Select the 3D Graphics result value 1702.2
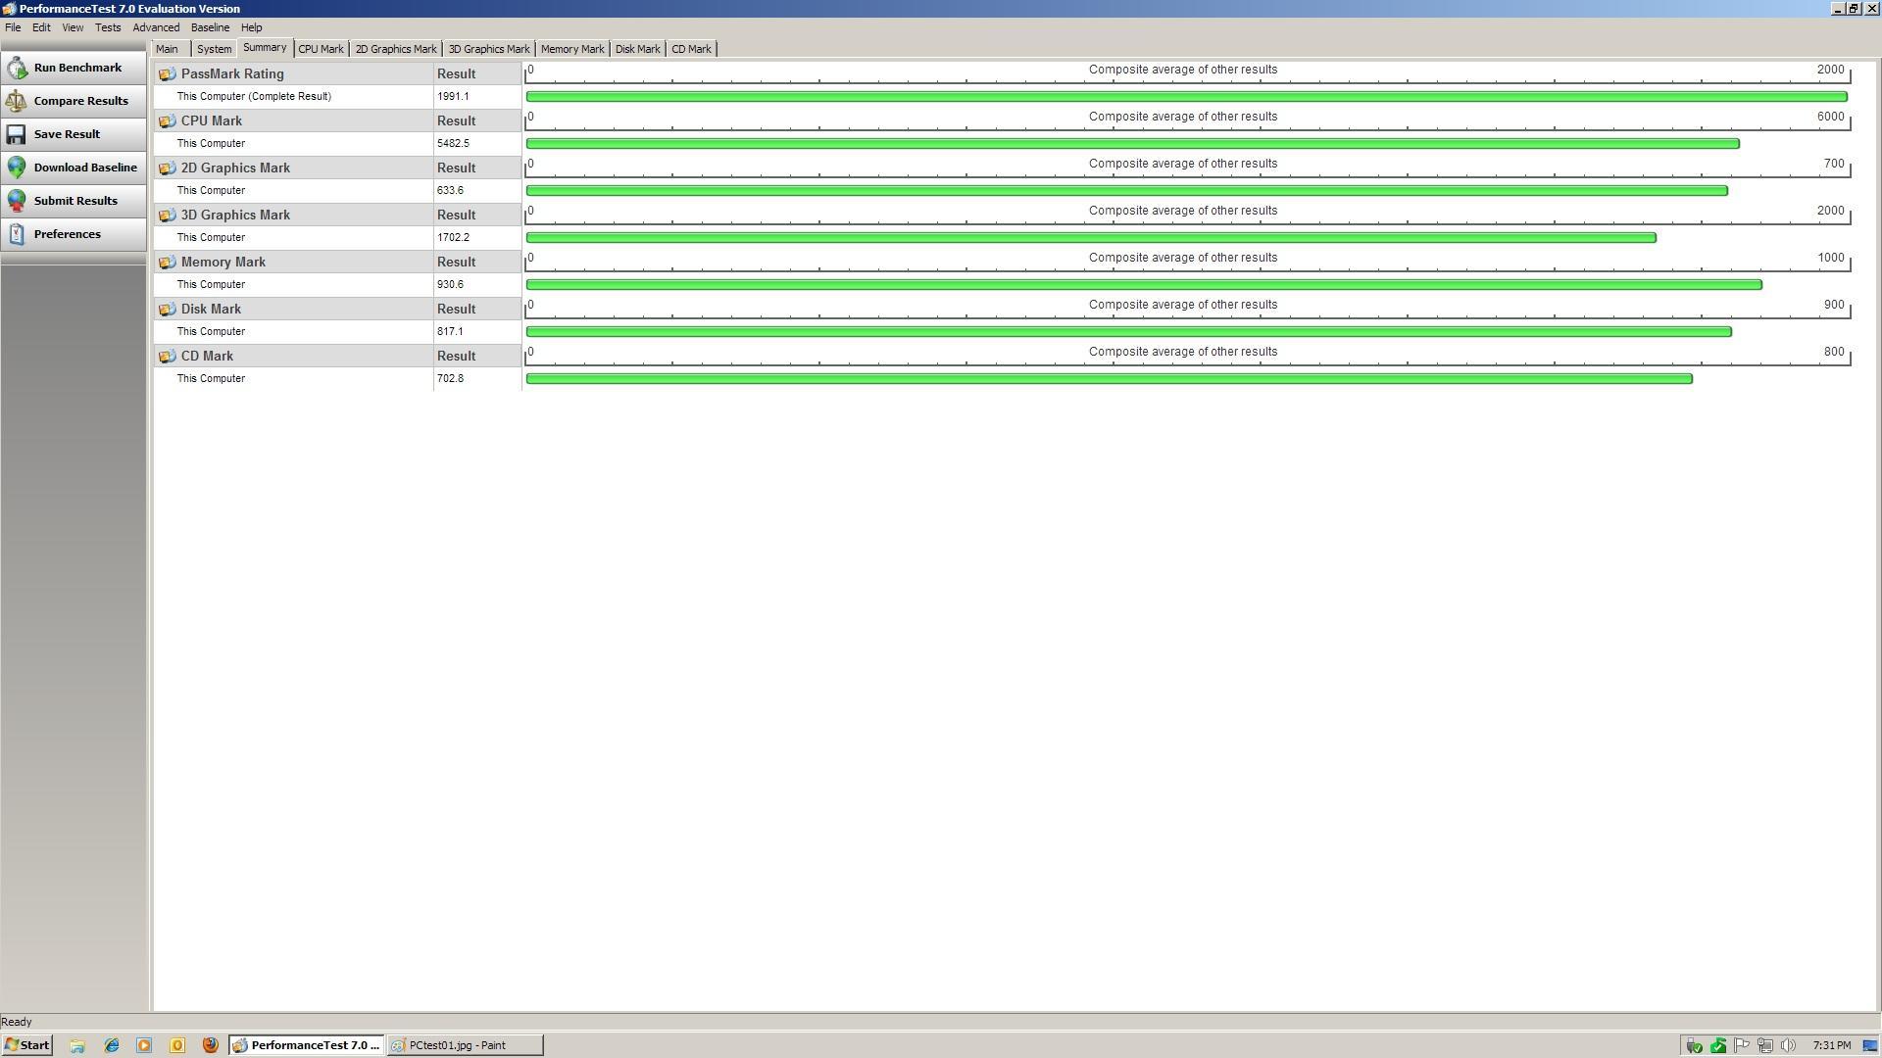This screenshot has height=1058, width=1882. pyautogui.click(x=453, y=238)
